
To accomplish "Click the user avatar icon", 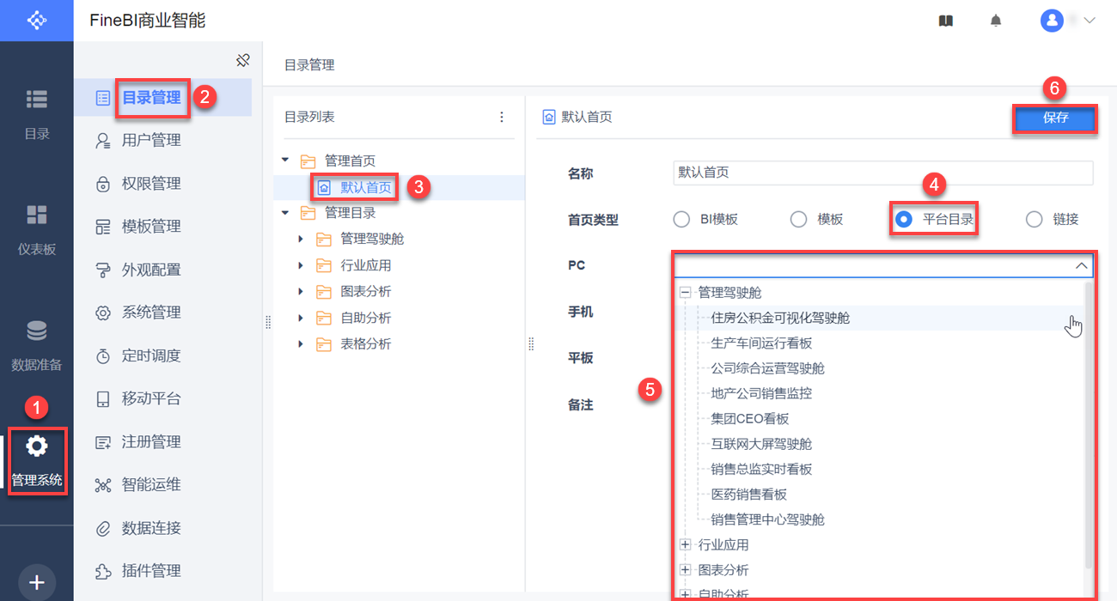I will click(1052, 21).
